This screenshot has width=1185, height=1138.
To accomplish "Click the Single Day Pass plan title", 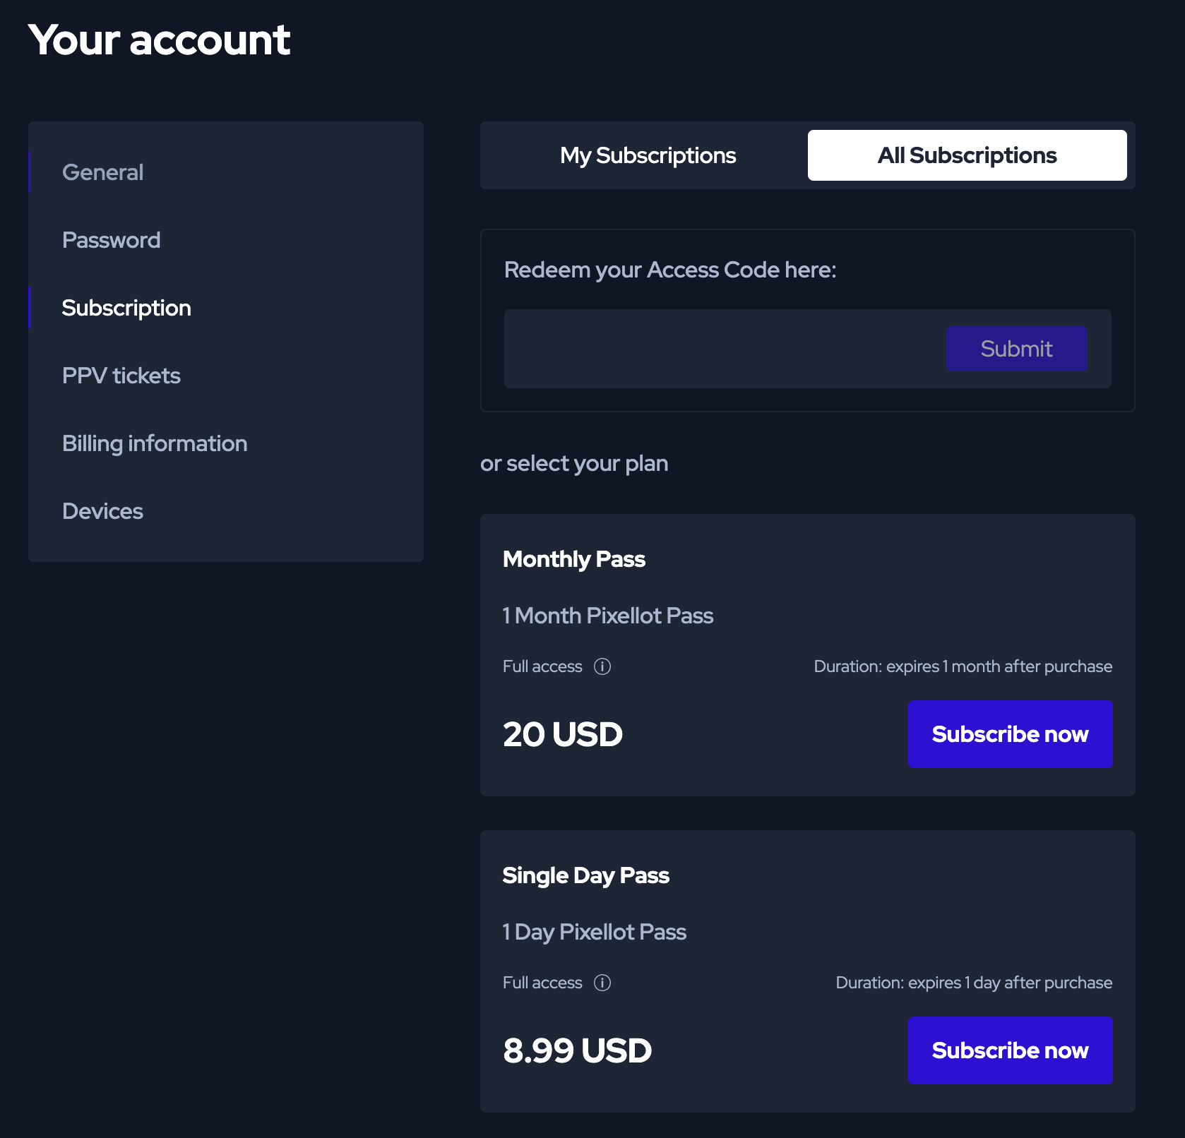I will coord(586,875).
